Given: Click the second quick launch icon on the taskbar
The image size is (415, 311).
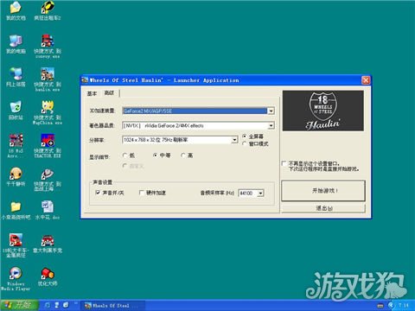Looking at the screenshot, I should [x=57, y=305].
